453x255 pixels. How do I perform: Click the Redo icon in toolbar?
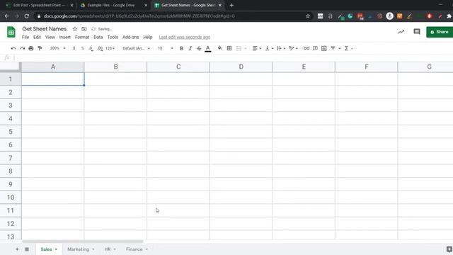(x=22, y=48)
